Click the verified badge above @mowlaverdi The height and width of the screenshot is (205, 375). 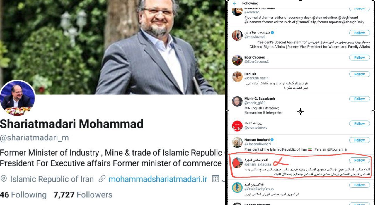coord(273,32)
